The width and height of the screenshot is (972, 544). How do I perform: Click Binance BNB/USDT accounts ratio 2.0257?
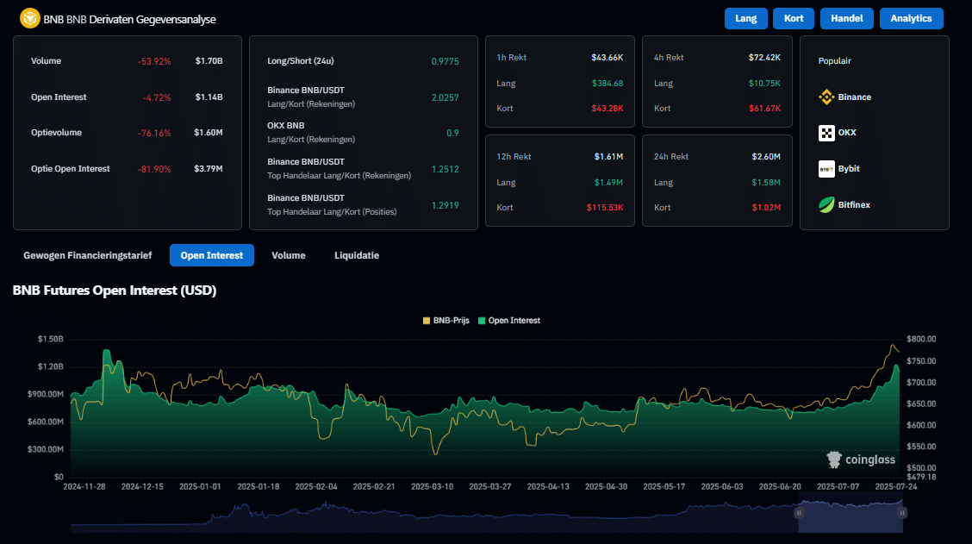[x=445, y=97]
